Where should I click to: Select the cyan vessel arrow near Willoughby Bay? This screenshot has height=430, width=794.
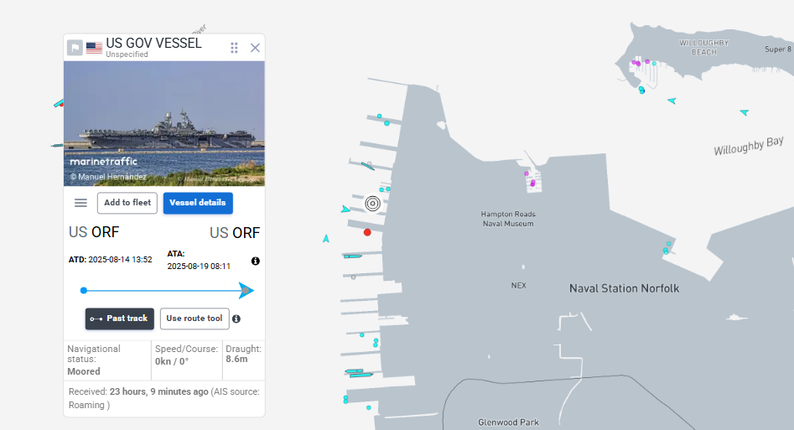click(x=744, y=112)
